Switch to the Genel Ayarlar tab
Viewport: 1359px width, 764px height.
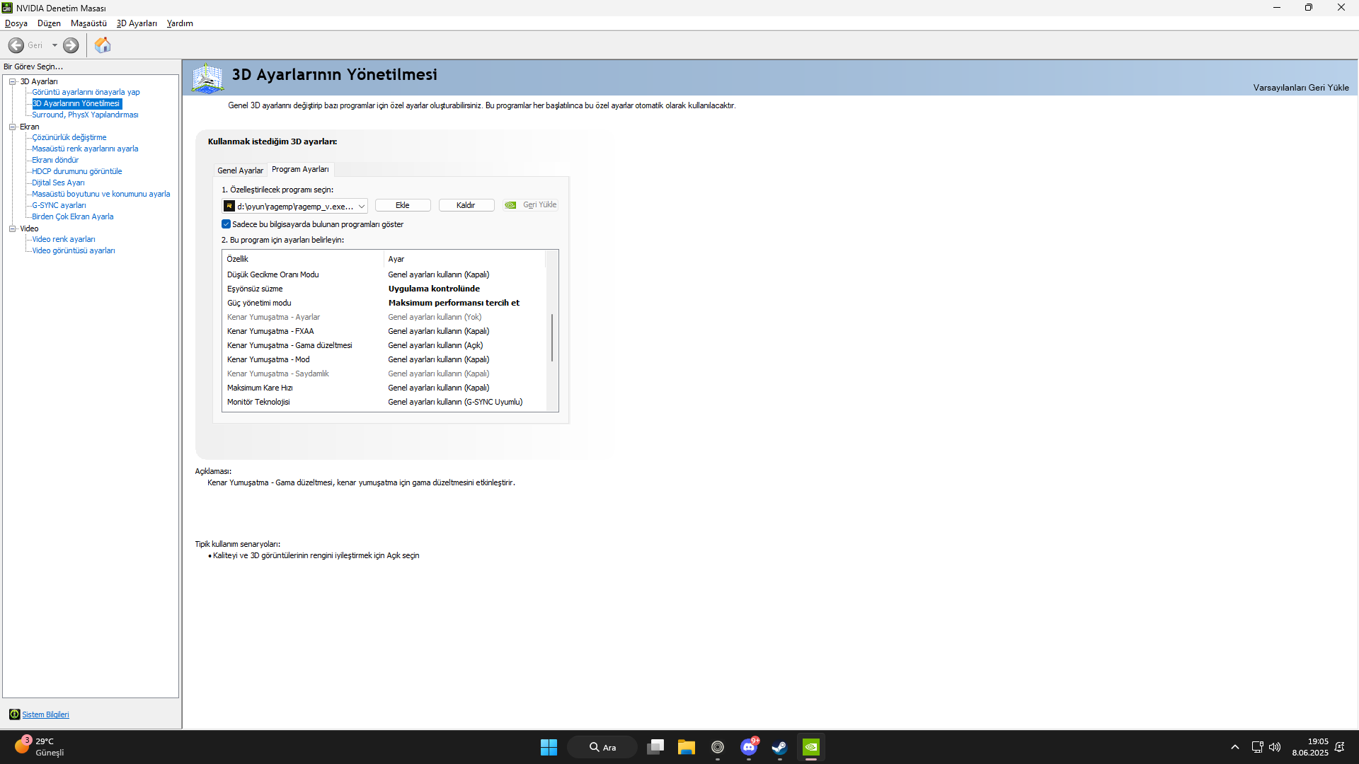(x=240, y=170)
